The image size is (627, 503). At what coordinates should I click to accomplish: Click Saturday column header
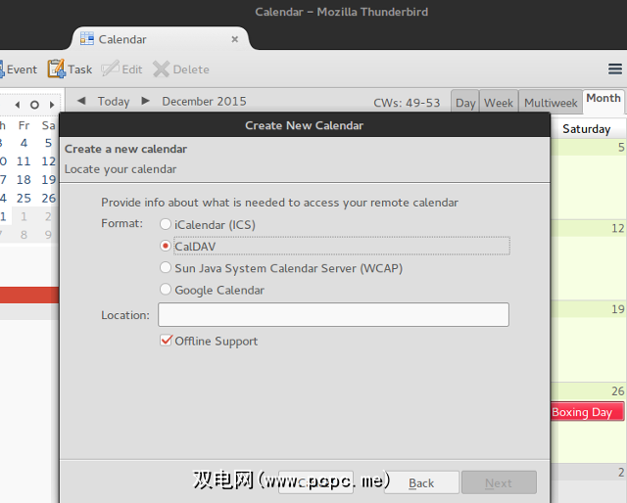pos(586,129)
